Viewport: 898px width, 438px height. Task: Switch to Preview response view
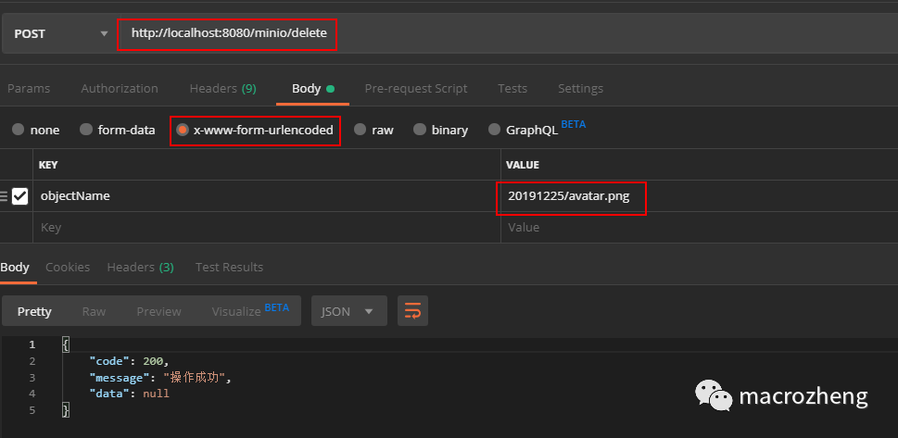coord(158,311)
